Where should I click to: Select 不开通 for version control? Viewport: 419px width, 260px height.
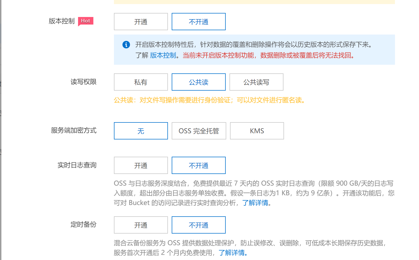(x=198, y=22)
